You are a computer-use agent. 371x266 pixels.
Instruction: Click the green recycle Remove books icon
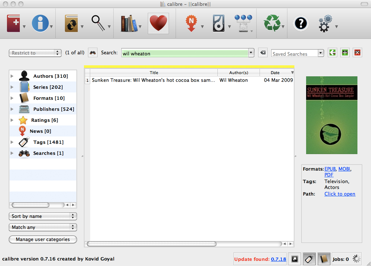[272, 24]
